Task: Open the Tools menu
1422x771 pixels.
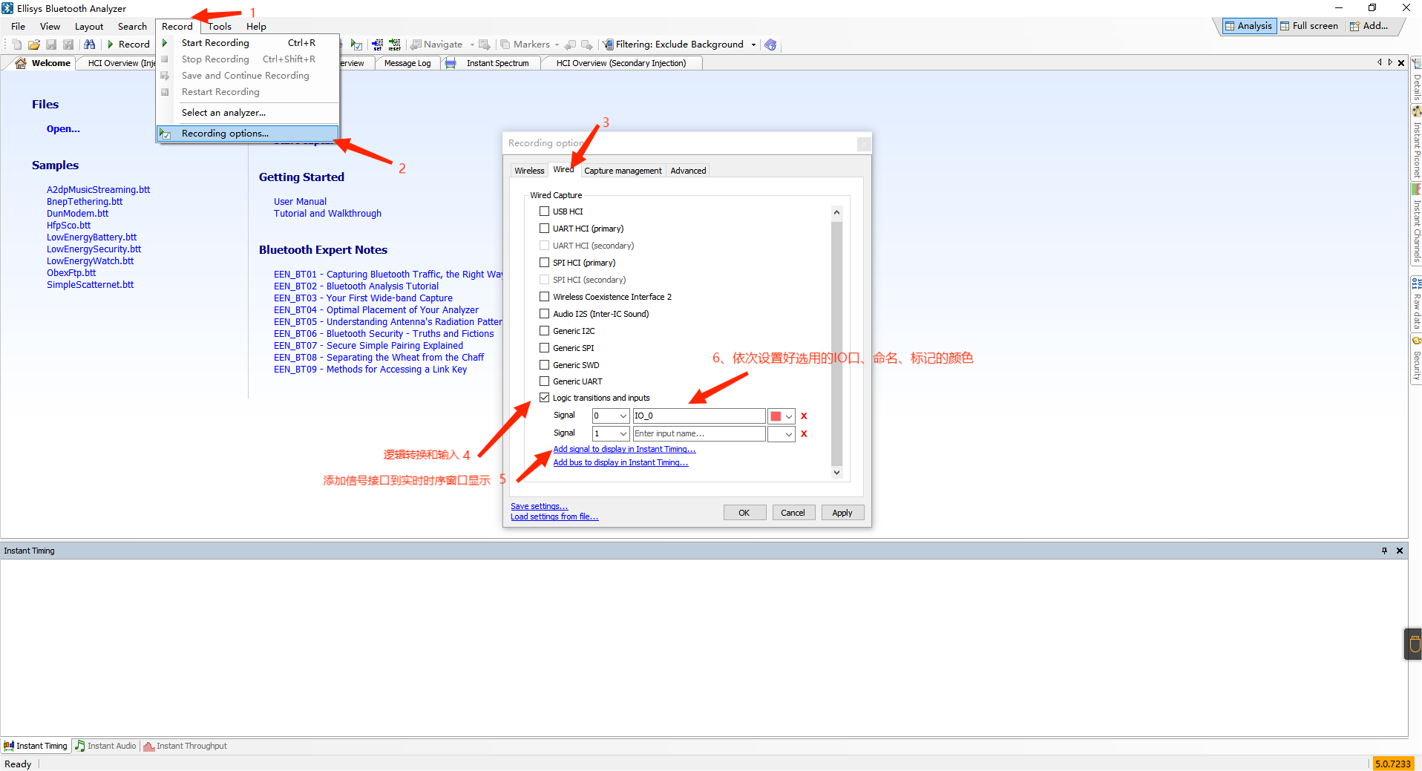Action: click(x=220, y=27)
